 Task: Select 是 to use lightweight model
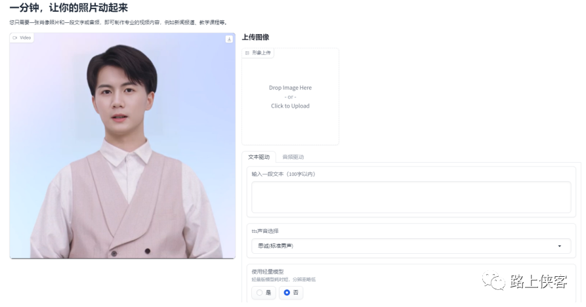click(x=264, y=293)
